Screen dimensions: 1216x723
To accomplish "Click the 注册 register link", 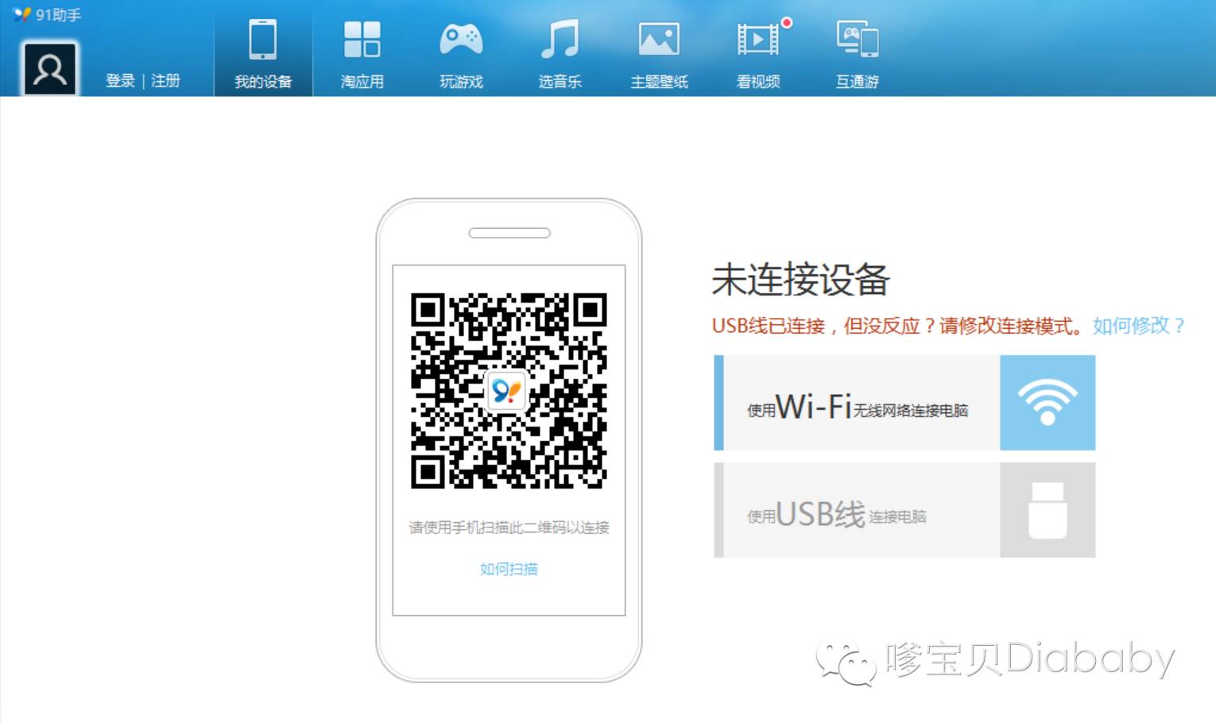I will coord(165,81).
